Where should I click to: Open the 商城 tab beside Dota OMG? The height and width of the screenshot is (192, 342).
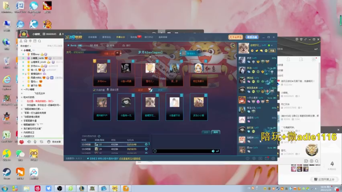point(94,45)
